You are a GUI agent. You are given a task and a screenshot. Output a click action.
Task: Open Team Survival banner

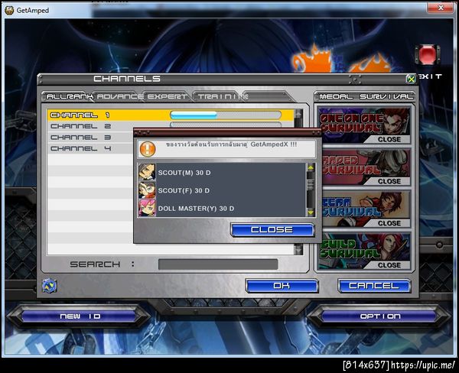(366, 209)
